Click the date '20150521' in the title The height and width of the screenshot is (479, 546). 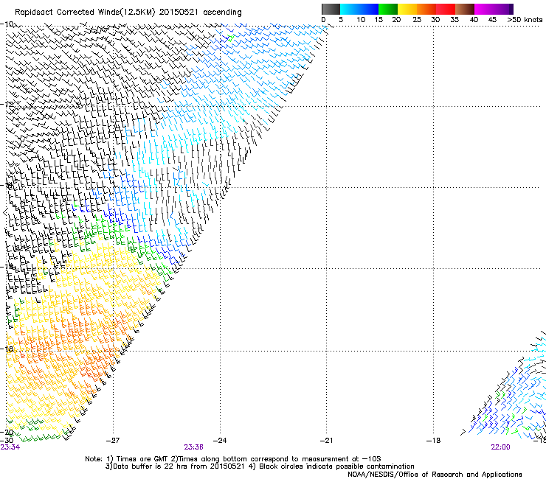179,12
